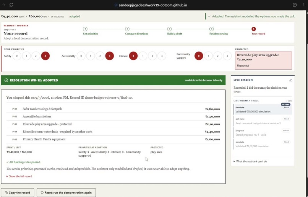Select Accessibility priority 3

coord(110,56)
